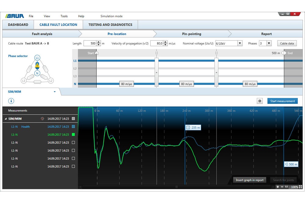Open measurement settings via the gear icon
The height and width of the screenshot is (203, 305).
point(260,101)
